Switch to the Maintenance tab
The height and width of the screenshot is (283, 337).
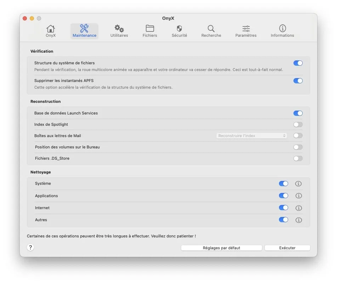tap(84, 30)
